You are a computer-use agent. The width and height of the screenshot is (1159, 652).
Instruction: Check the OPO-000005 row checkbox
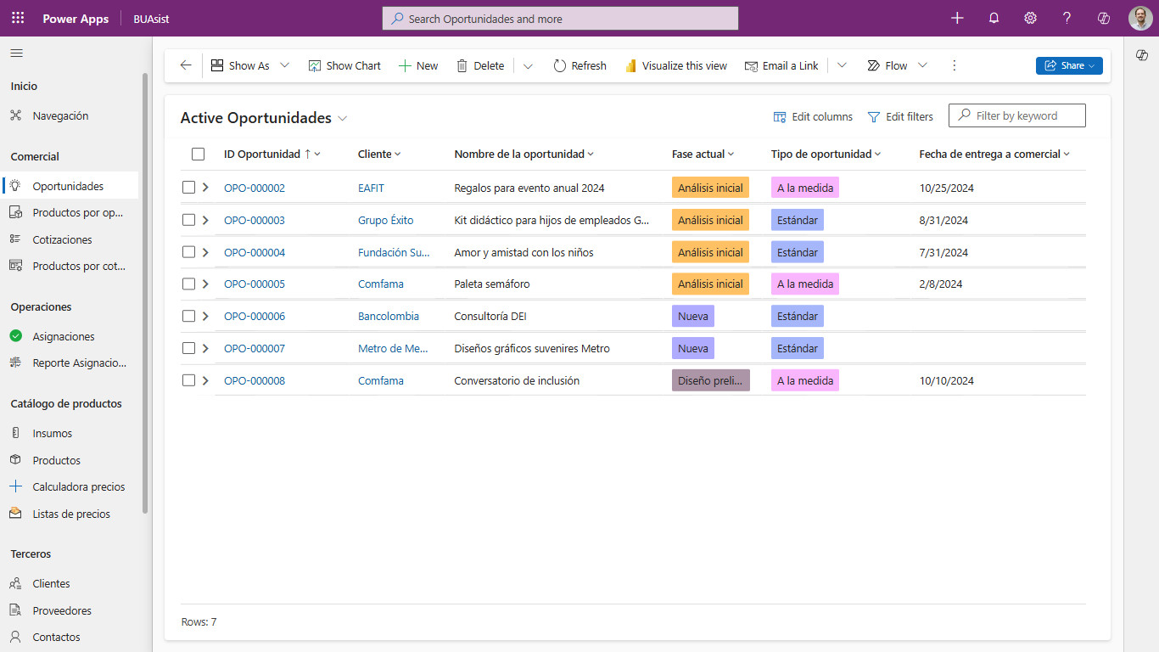pos(188,284)
